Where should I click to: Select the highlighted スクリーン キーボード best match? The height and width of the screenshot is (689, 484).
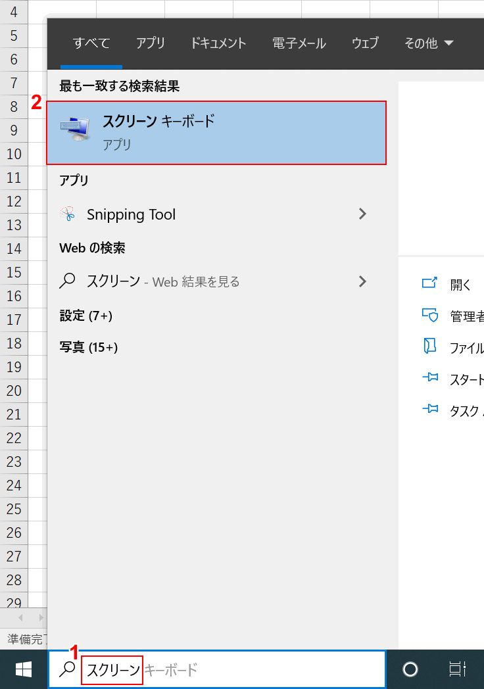(216, 131)
